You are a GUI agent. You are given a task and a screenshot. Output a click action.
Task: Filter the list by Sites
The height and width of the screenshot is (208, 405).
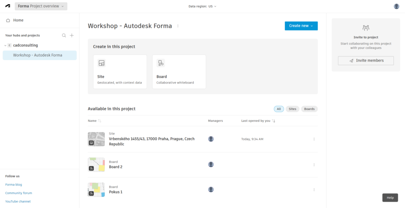tap(292, 109)
